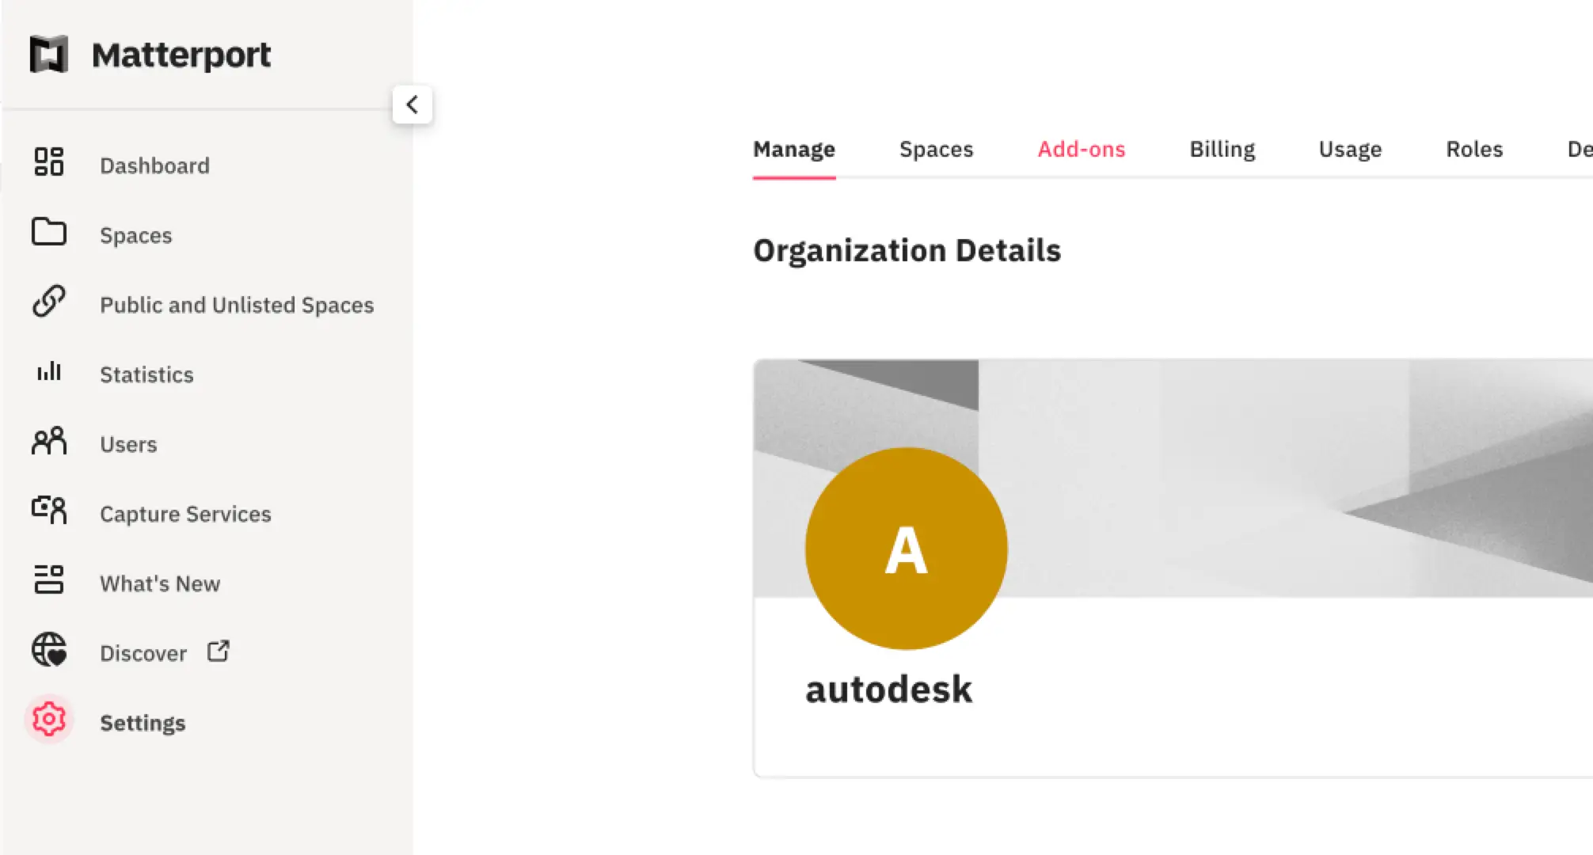Click the autodesk organization avatar
1593x855 pixels.
point(907,549)
